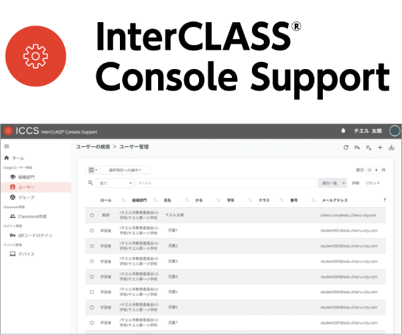Screen dimensions: 402x335
Task: Click the グループ sidebar icon
Action: 13,197
